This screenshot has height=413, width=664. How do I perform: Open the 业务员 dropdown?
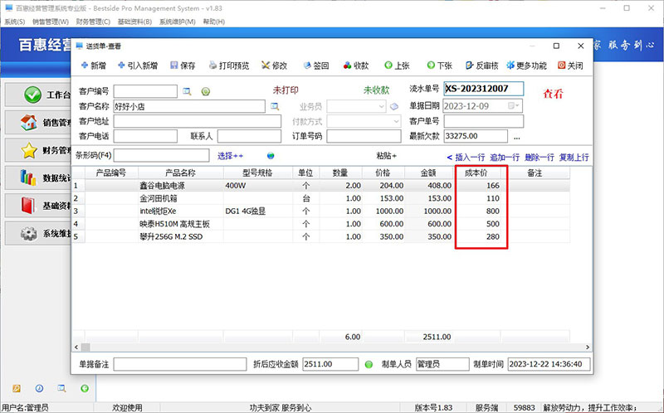(381, 107)
